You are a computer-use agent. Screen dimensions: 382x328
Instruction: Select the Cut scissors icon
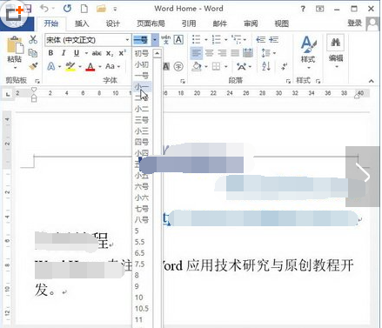[x=33, y=39]
